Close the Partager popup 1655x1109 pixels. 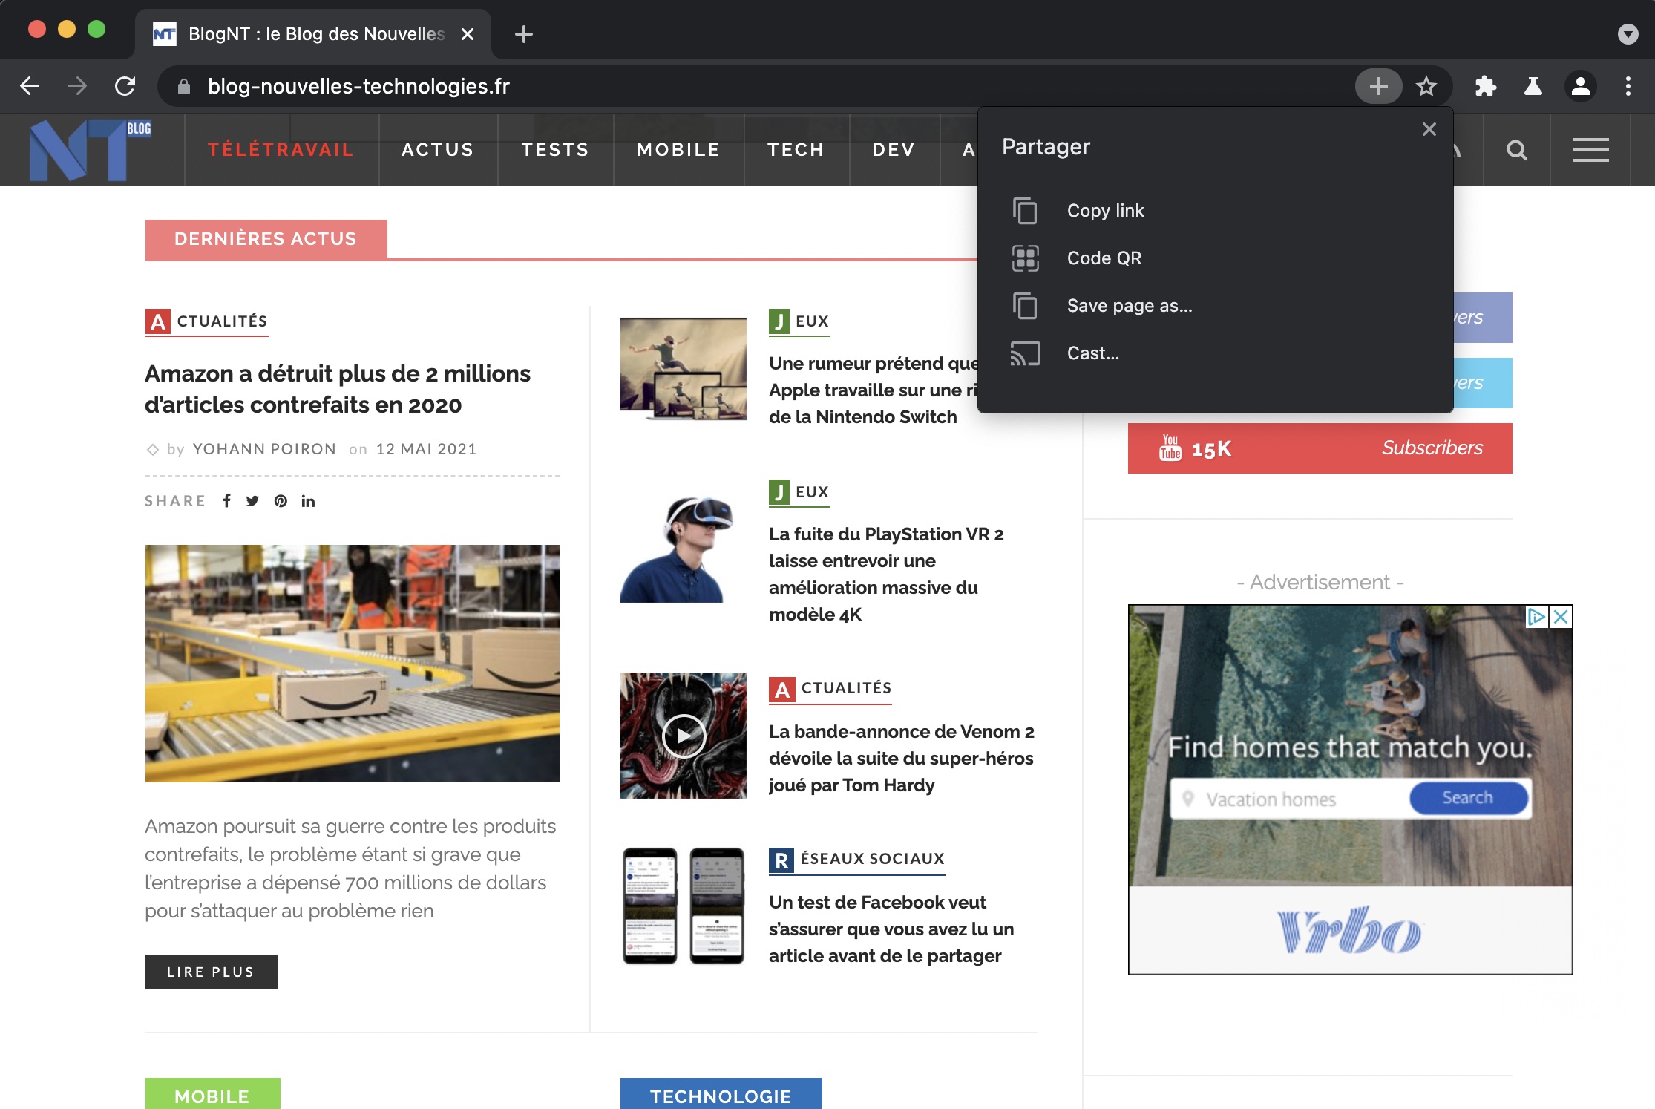pyautogui.click(x=1429, y=130)
